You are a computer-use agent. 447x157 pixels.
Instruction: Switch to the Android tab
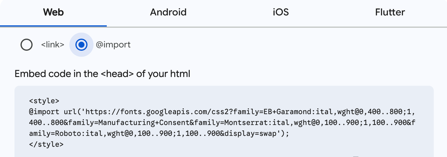(168, 12)
